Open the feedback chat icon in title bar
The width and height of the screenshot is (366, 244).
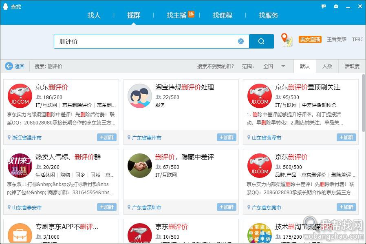pyautogui.click(x=324, y=6)
